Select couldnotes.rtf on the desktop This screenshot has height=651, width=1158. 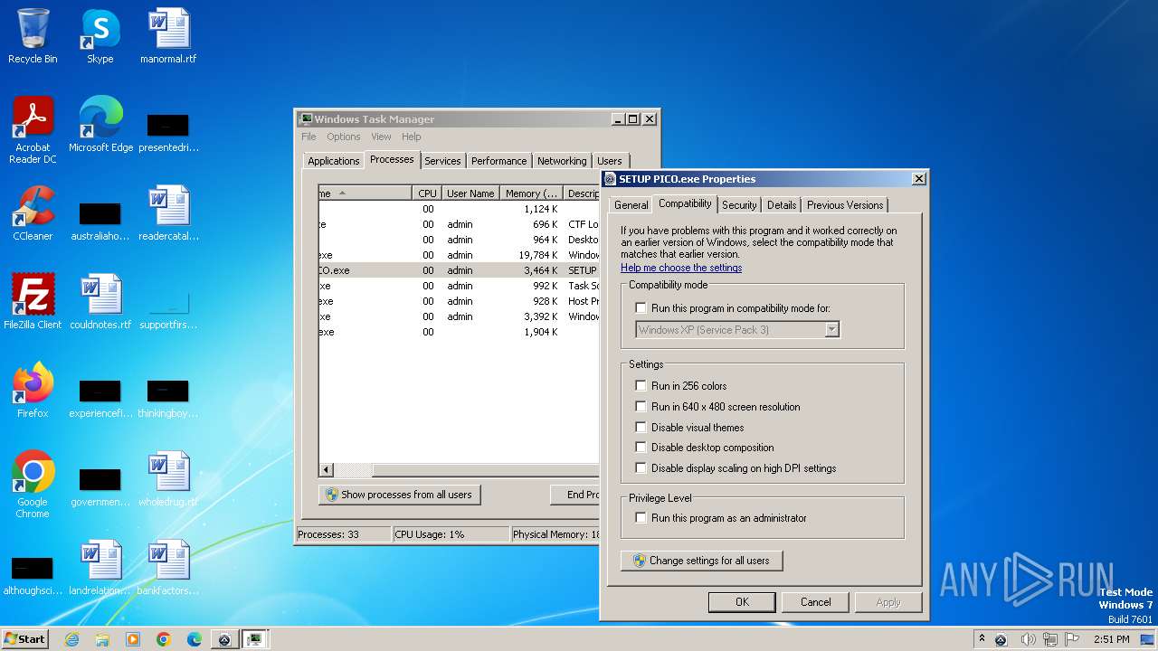(x=100, y=302)
